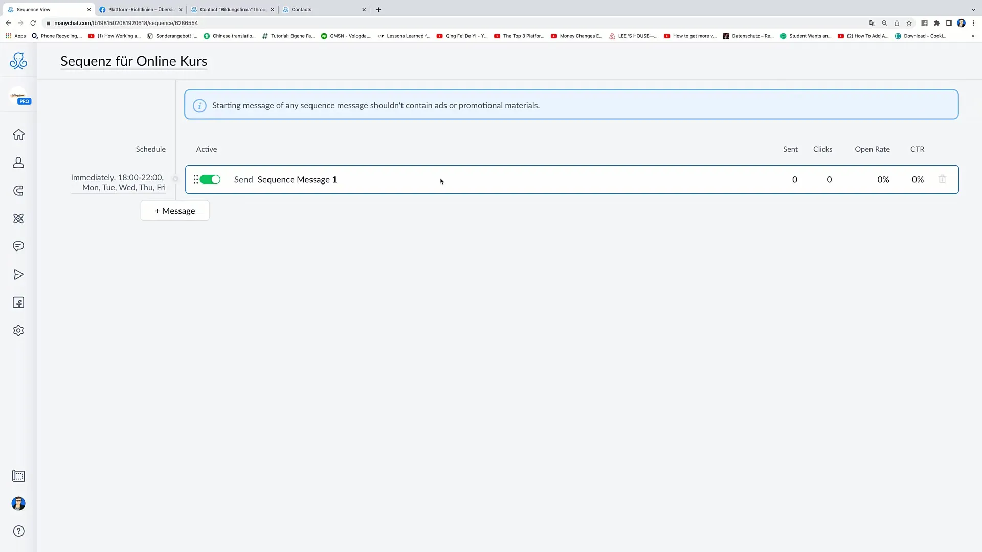The image size is (982, 552).
Task: Open the Contacts section icon
Action: [x=18, y=163]
